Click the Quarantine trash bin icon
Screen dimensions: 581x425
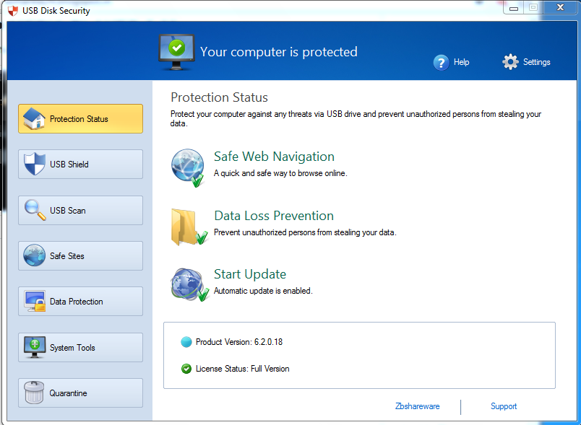pos(35,393)
